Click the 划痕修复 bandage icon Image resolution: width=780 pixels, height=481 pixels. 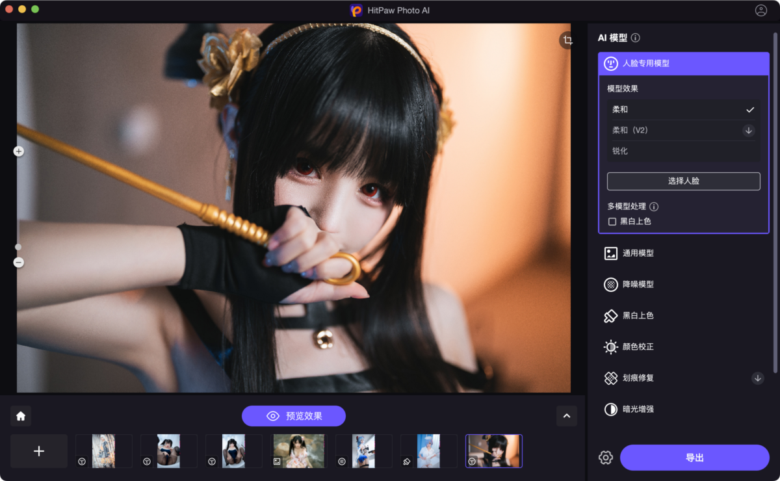611,378
